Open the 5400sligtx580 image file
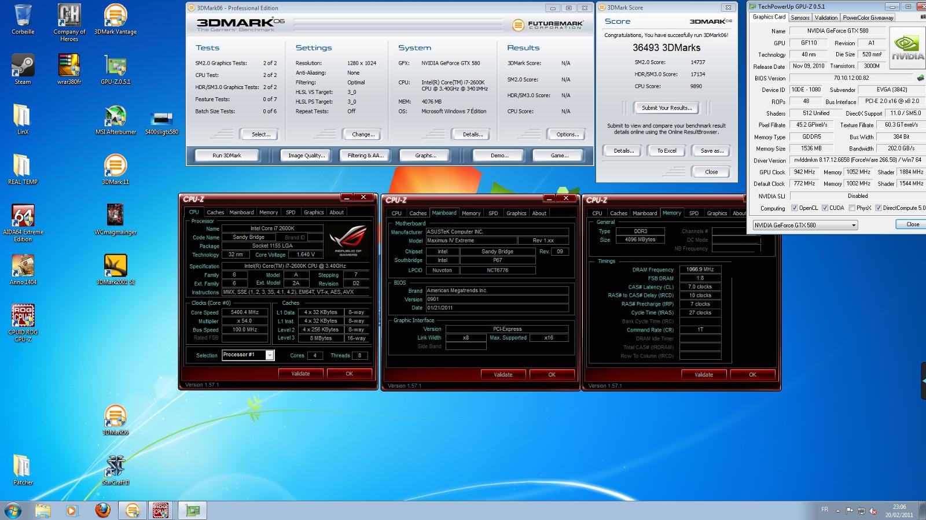 click(x=161, y=123)
